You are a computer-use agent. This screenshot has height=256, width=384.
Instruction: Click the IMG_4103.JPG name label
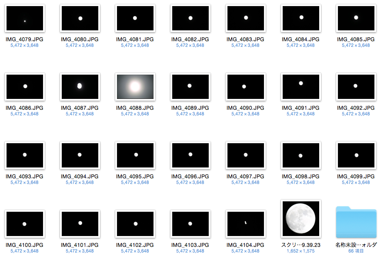coord(190,245)
